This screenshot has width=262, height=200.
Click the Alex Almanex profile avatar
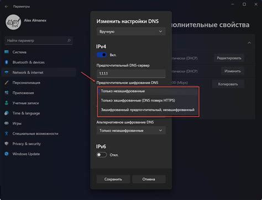click(13, 22)
